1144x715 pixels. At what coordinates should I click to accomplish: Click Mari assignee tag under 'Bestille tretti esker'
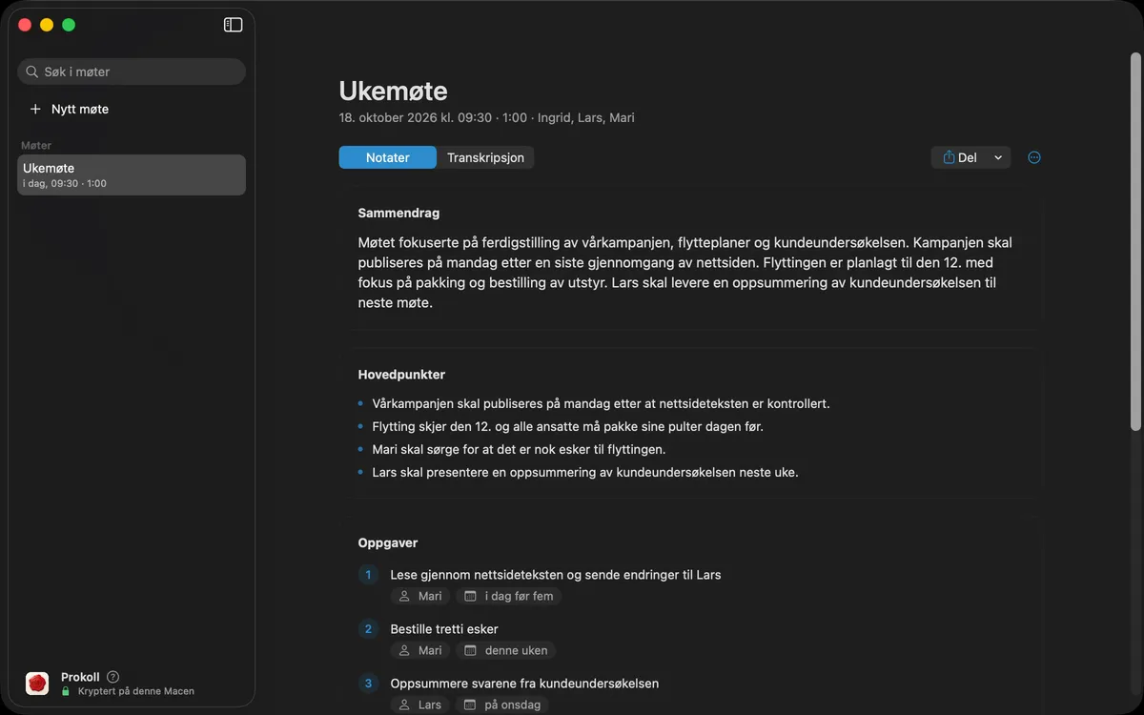420,650
